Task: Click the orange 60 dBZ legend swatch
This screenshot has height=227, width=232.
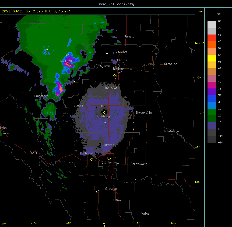Action: [212, 44]
